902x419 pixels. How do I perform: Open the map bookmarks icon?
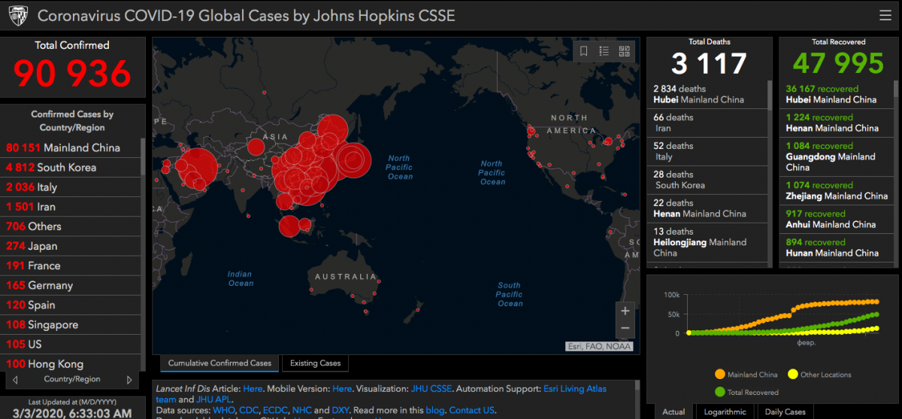(584, 51)
